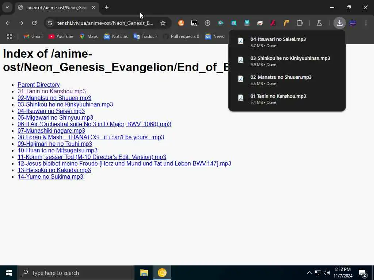
Task: Click 01-Tanin no Kanshou.mp3 page link
Action: tap(51, 92)
